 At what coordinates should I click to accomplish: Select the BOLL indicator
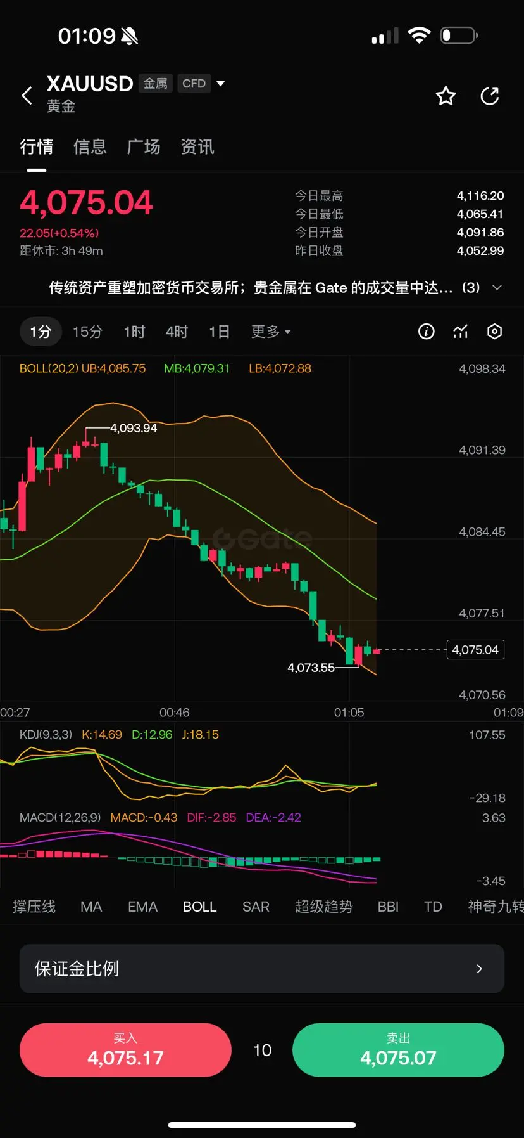pyautogui.click(x=200, y=907)
